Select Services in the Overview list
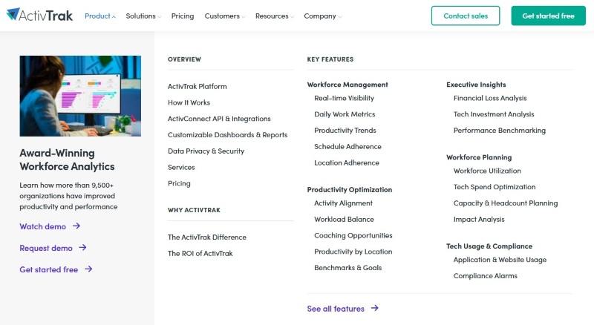This screenshot has height=325, width=594. 181,168
